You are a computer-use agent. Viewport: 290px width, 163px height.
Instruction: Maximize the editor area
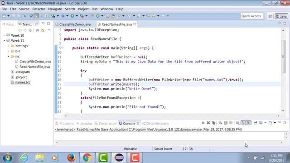(285, 24)
